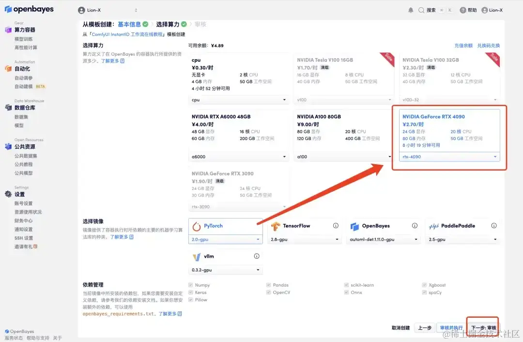
Task: Open 公共教程 in sidebar
Action: pyautogui.click(x=23, y=164)
